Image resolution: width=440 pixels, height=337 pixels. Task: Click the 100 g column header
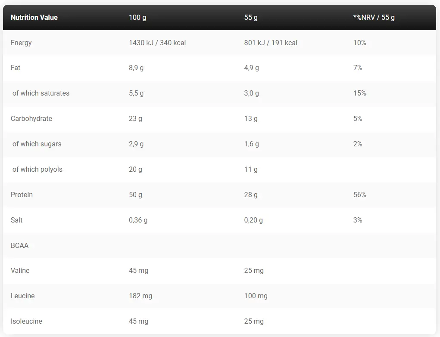[x=137, y=17]
